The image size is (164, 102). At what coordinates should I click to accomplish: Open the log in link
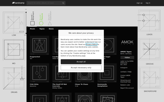tap(148, 3)
